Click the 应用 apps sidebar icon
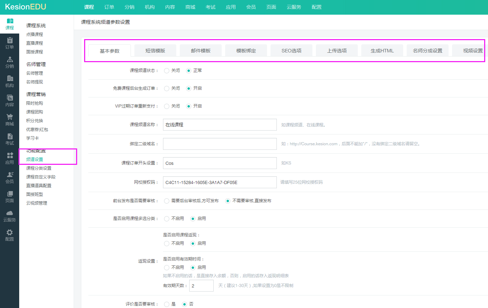Screen dimensions: 488x308 pyautogui.click(x=9, y=158)
